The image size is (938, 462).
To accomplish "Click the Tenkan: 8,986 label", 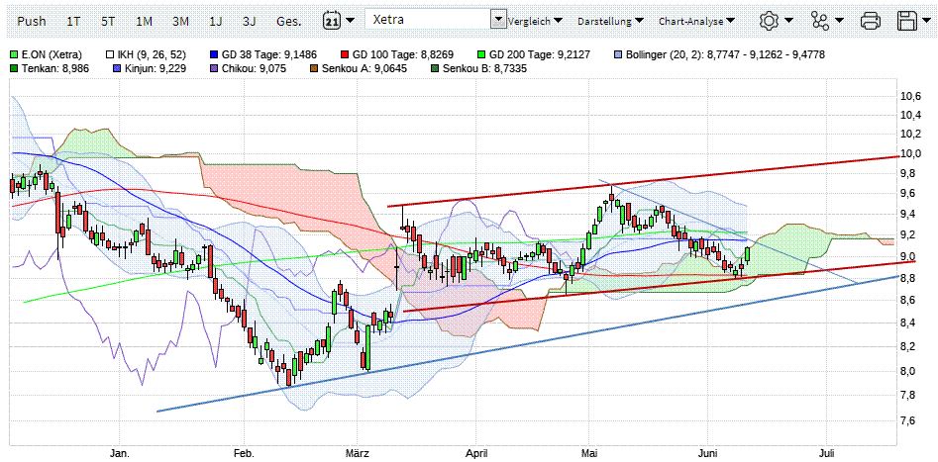I will pyautogui.click(x=55, y=68).
